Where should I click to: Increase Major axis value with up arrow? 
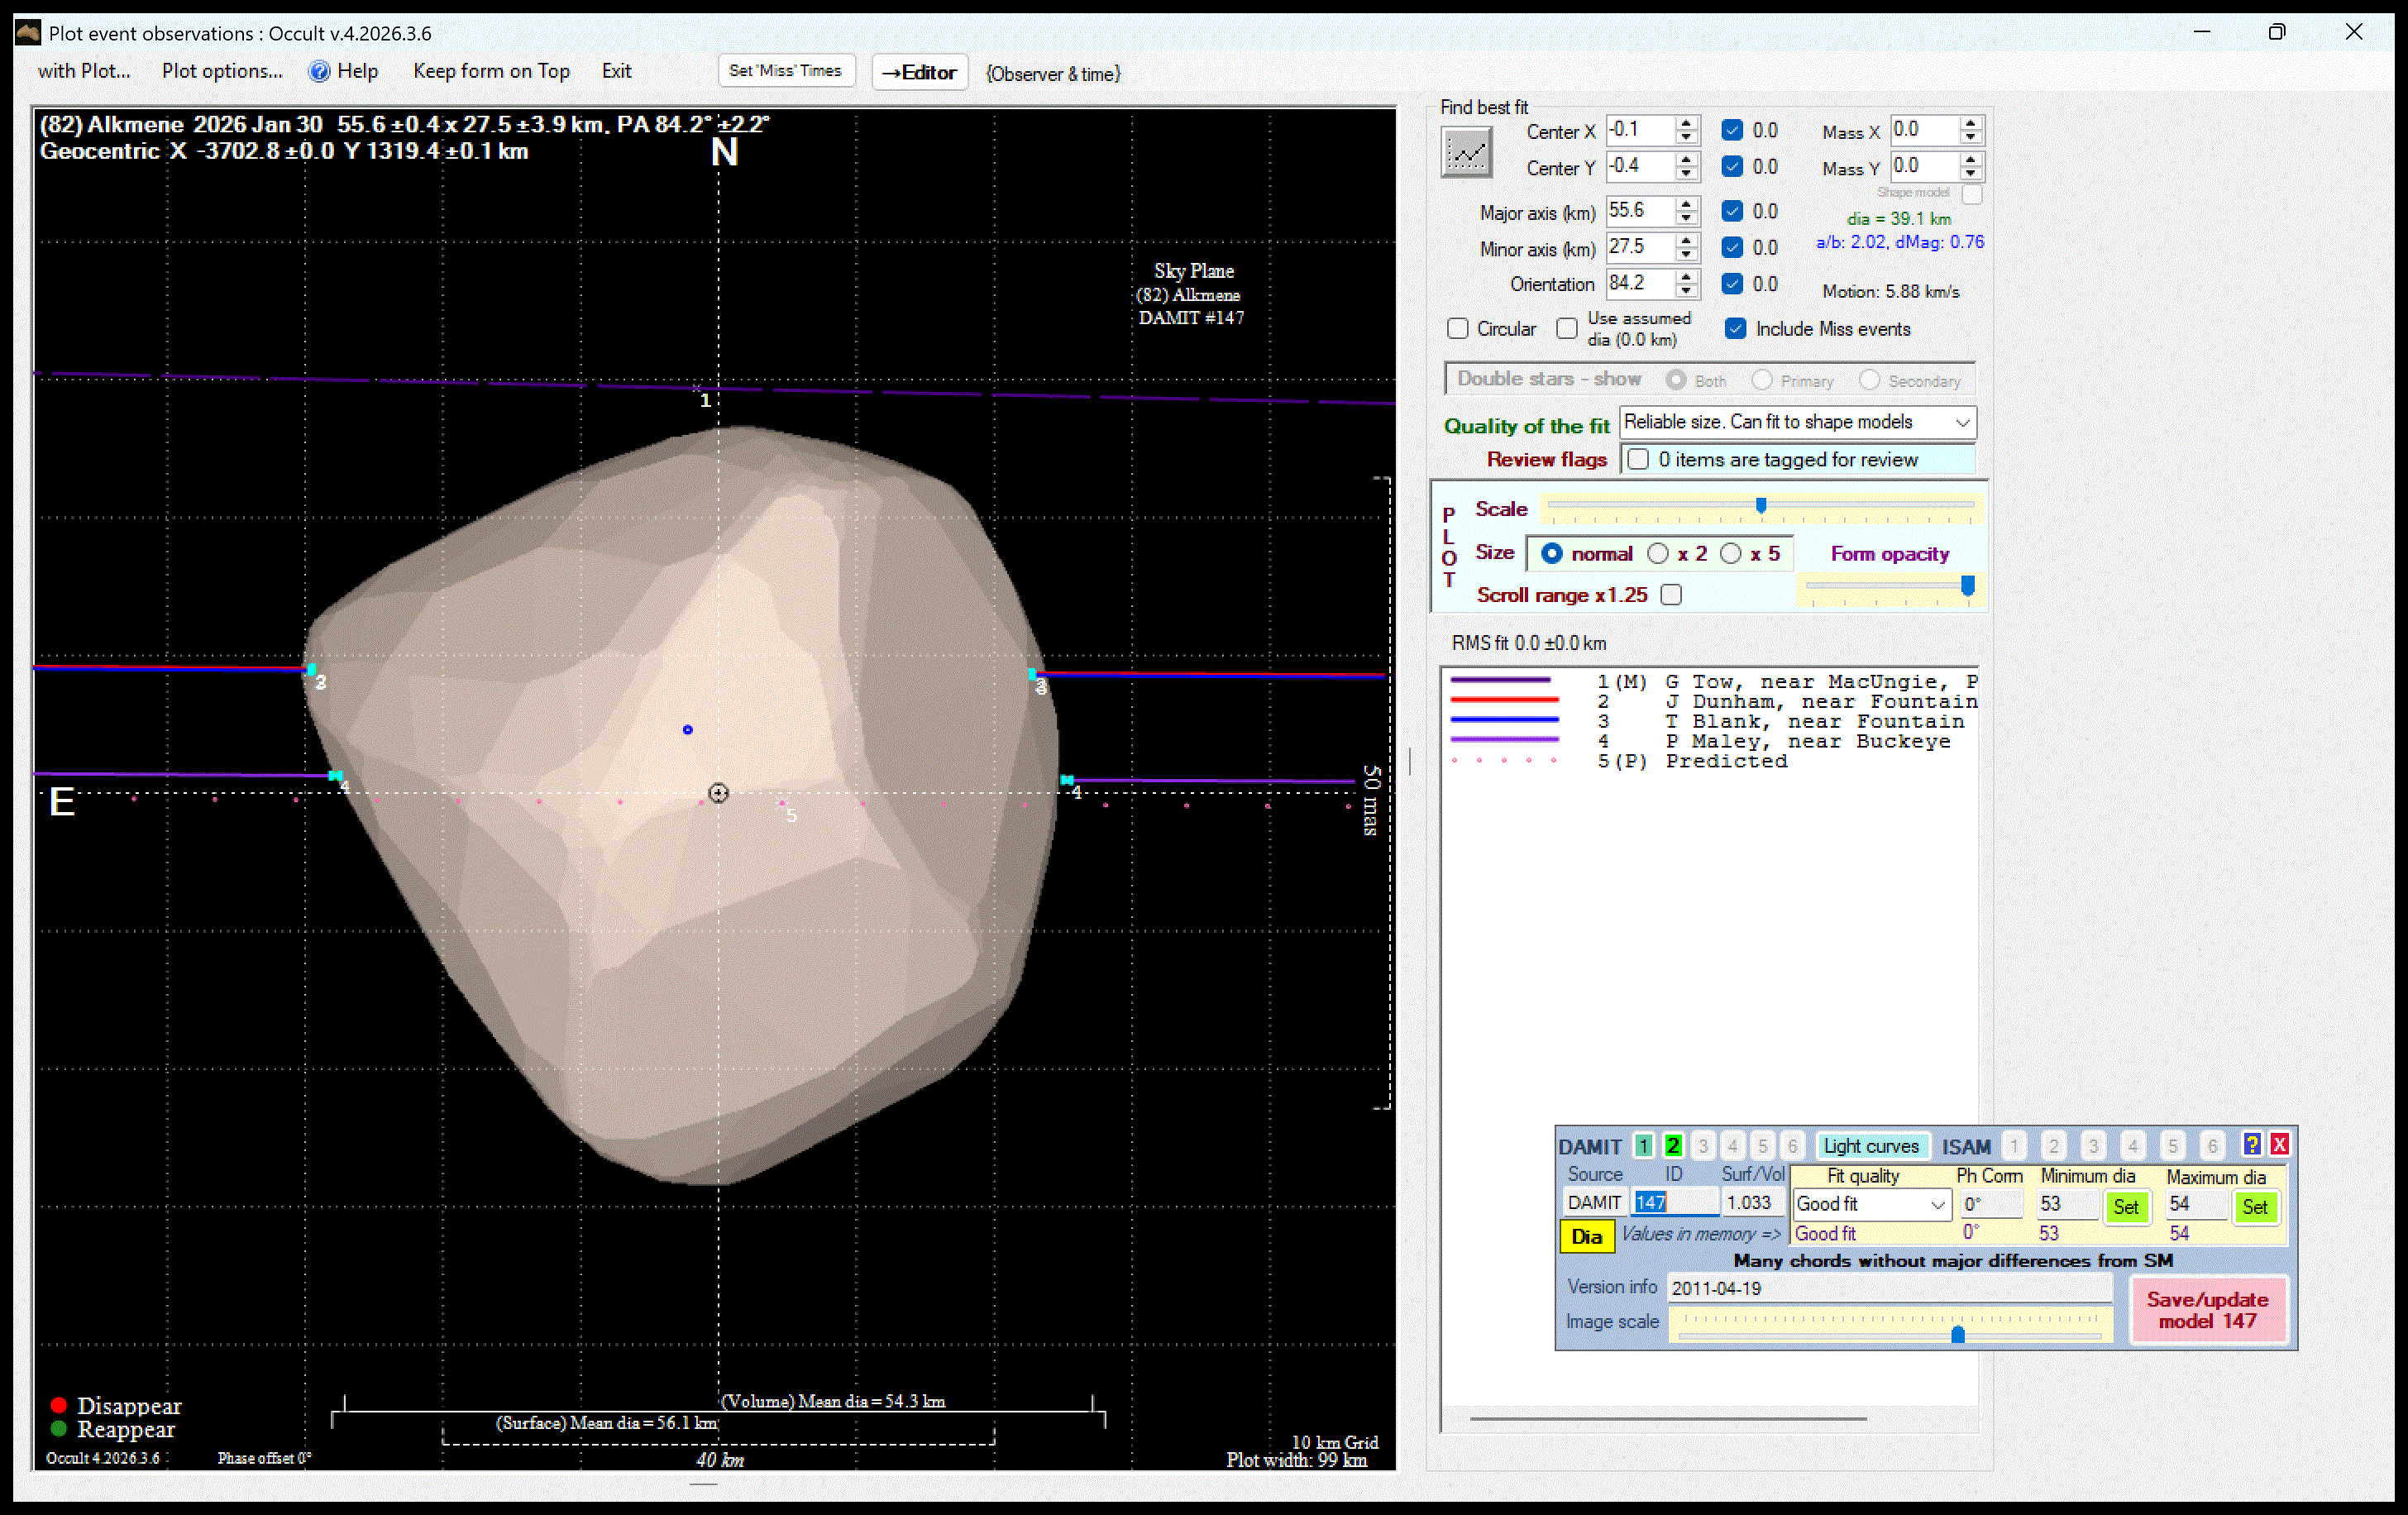click(x=1686, y=205)
